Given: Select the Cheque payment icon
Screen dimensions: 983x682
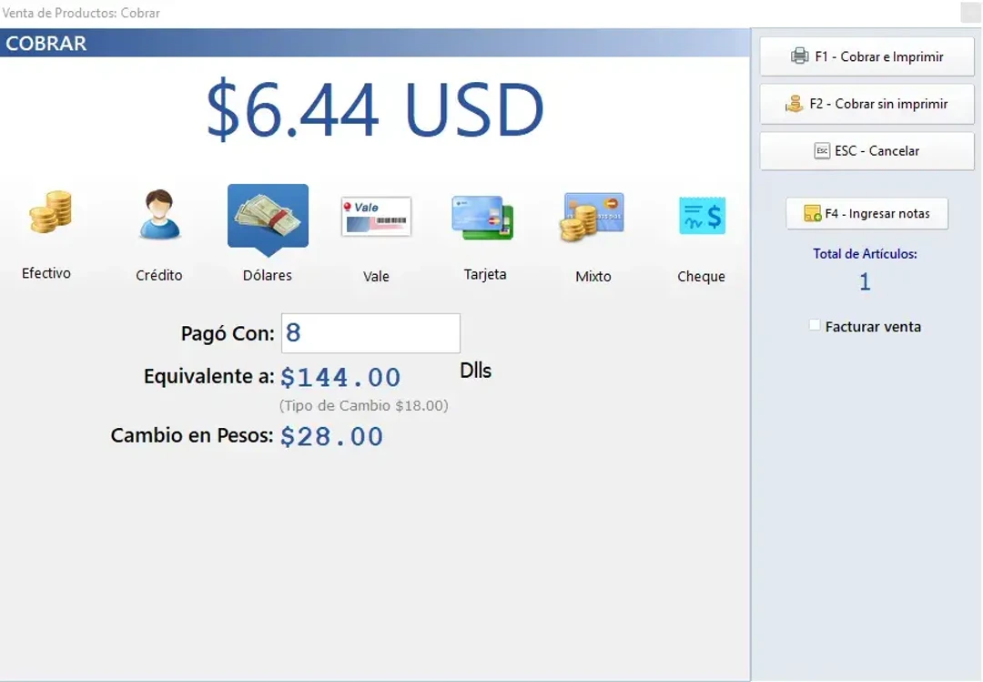Looking at the screenshot, I should coord(701,216).
